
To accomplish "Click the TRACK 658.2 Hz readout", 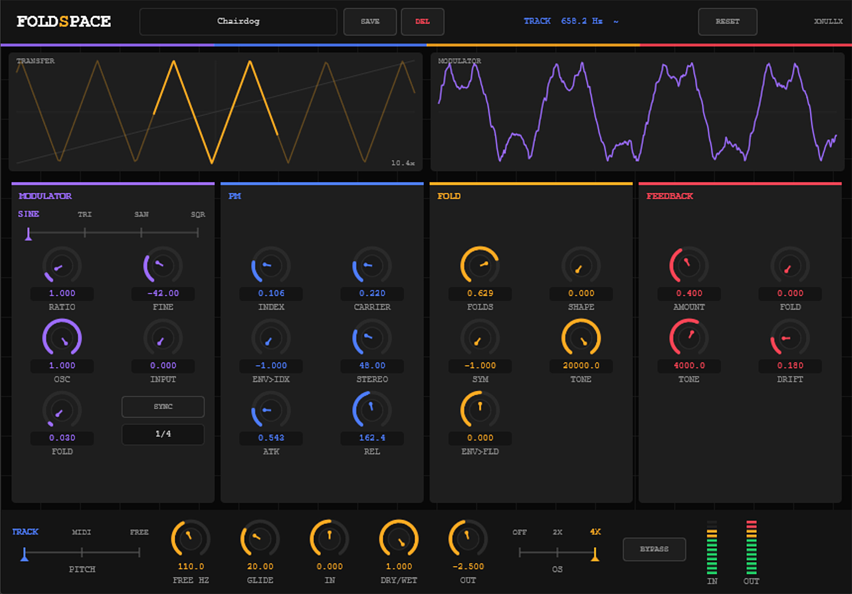I will pos(571,21).
